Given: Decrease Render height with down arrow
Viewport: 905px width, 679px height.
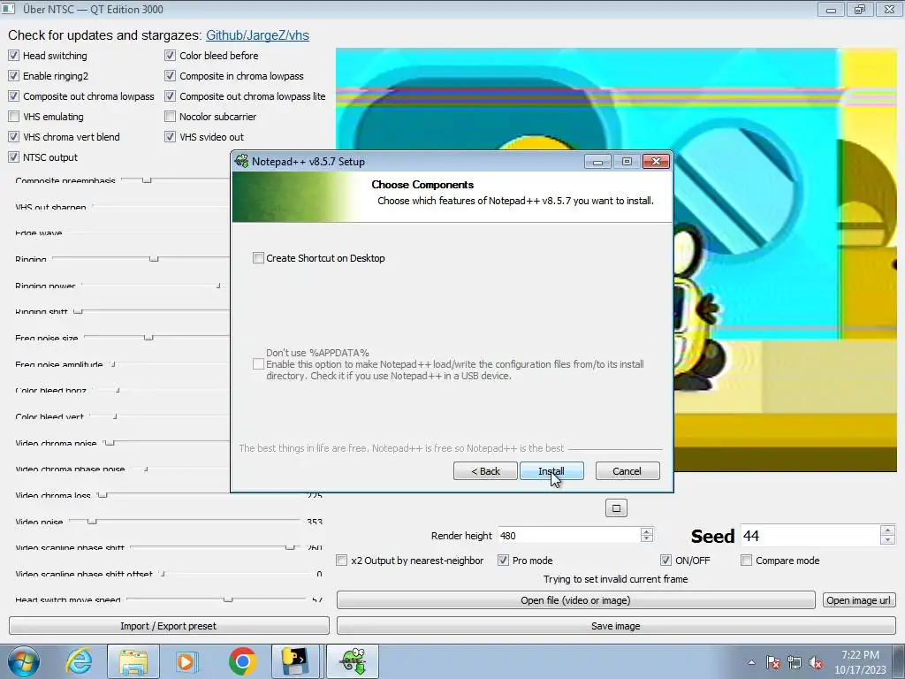Looking at the screenshot, I should click(x=647, y=539).
